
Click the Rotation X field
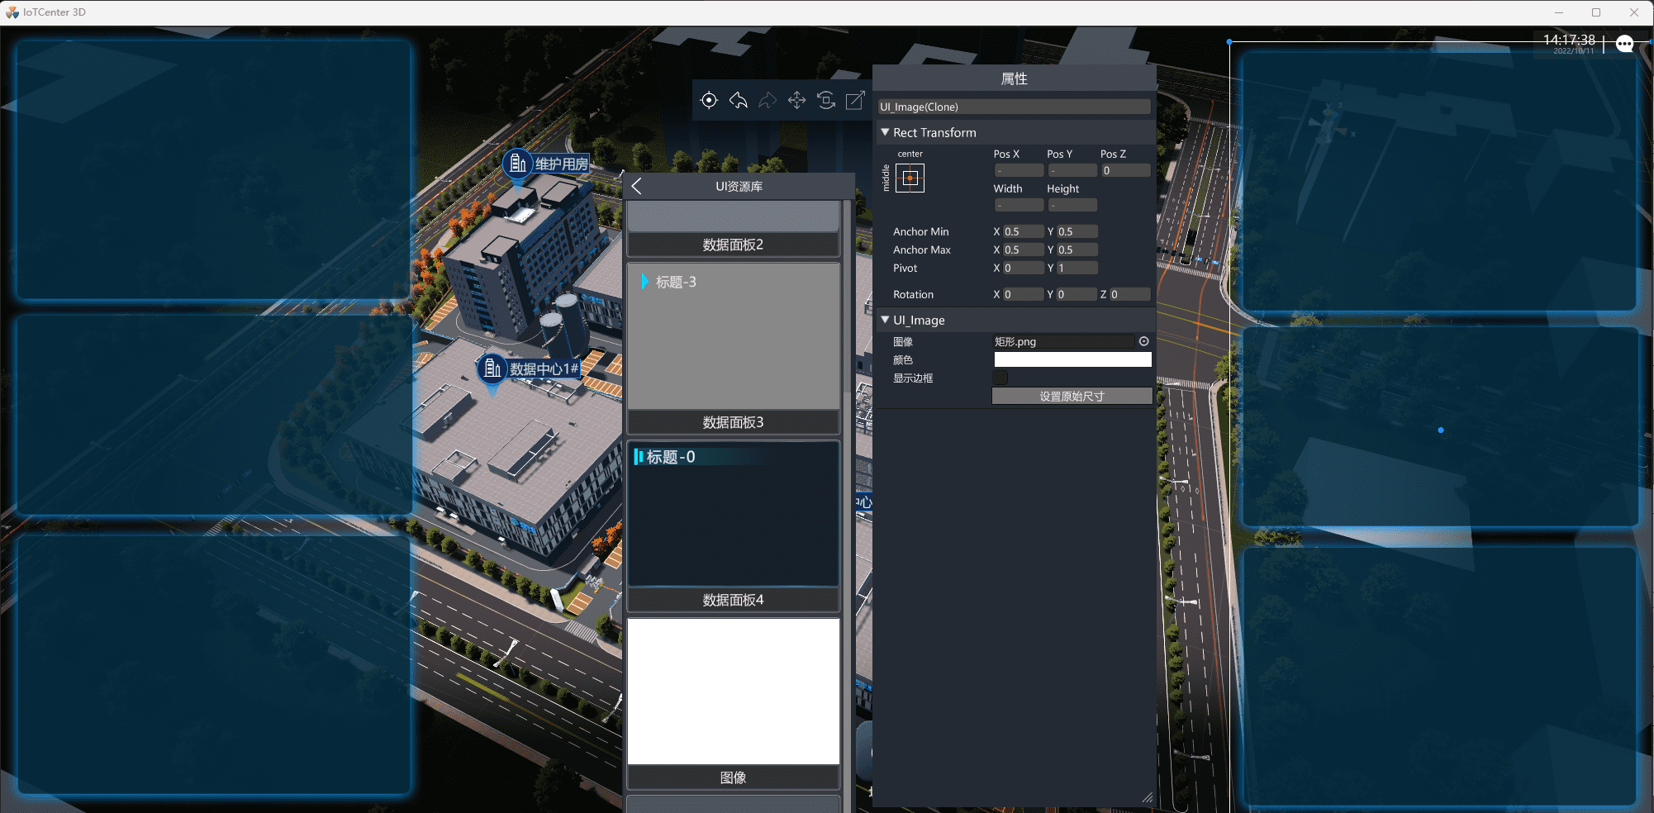pyautogui.click(x=1023, y=294)
